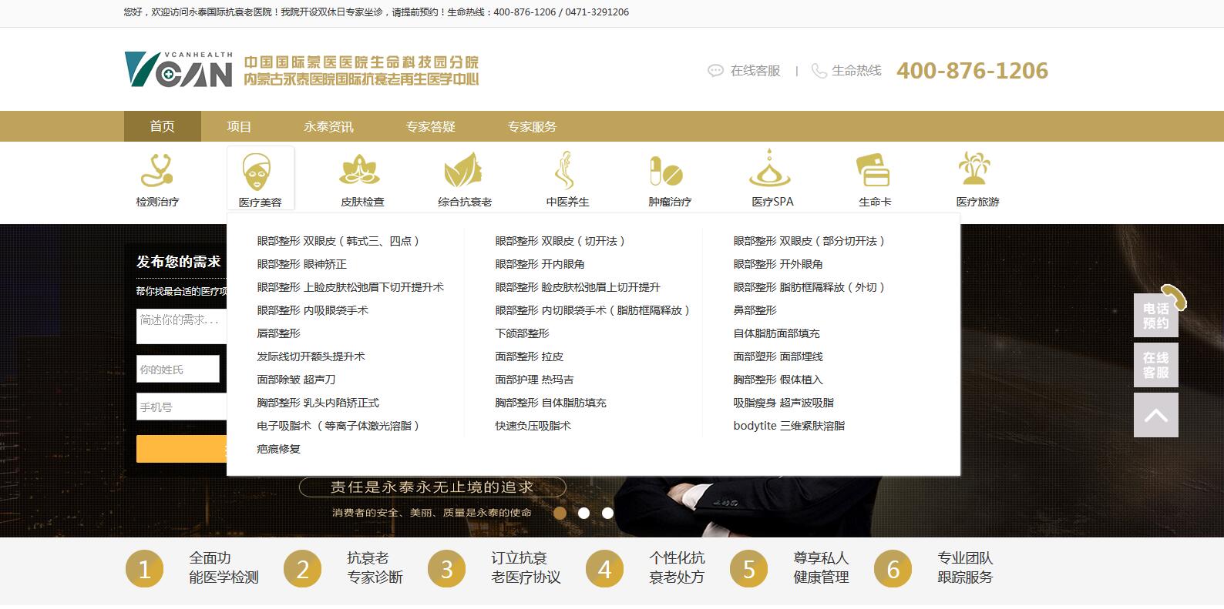Click the step 5 尊享私人健康管理 circle

point(749,569)
